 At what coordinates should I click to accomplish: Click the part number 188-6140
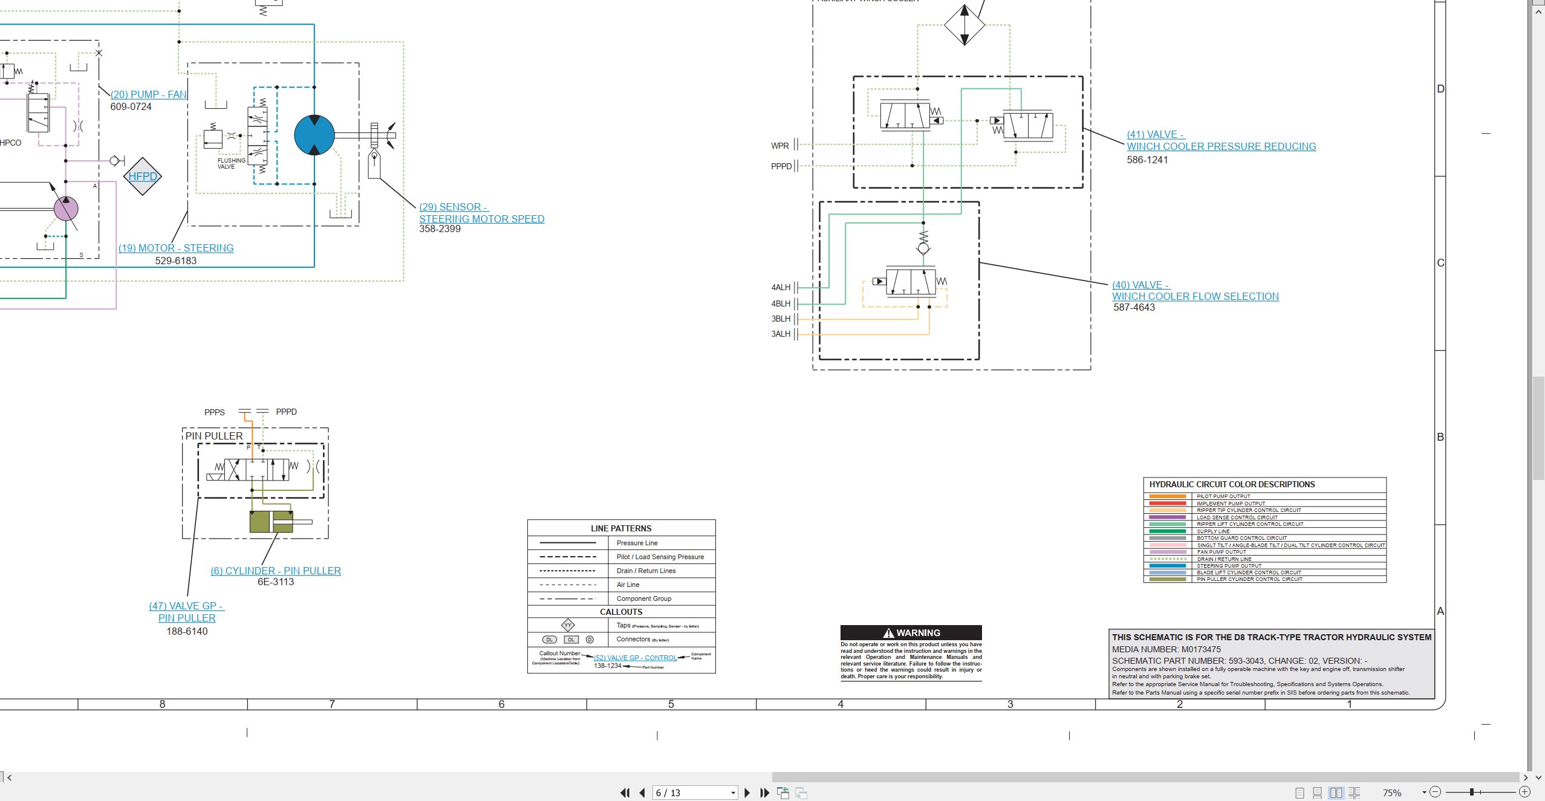click(187, 632)
